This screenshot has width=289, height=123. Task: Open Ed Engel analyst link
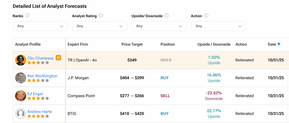point(35,94)
